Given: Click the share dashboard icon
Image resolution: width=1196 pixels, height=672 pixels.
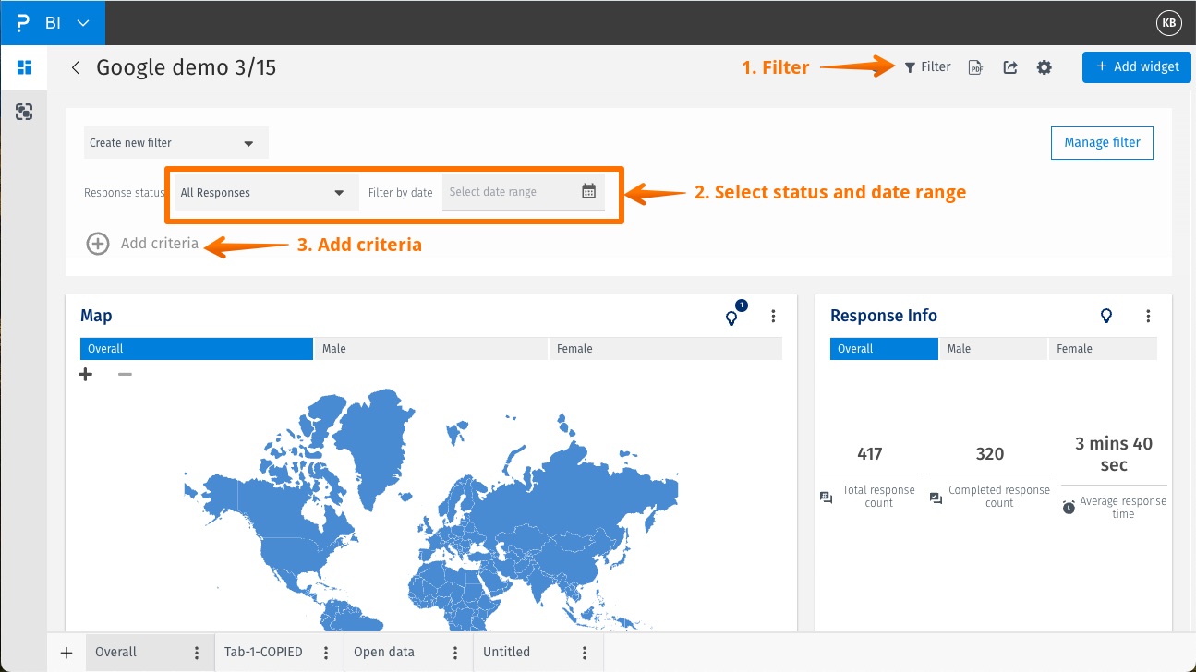Looking at the screenshot, I should (1010, 67).
